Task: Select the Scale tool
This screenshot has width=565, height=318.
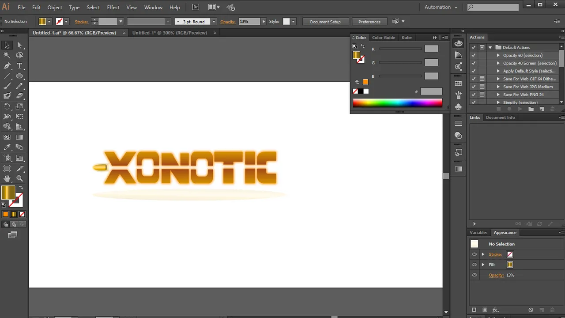Action: 19,106
